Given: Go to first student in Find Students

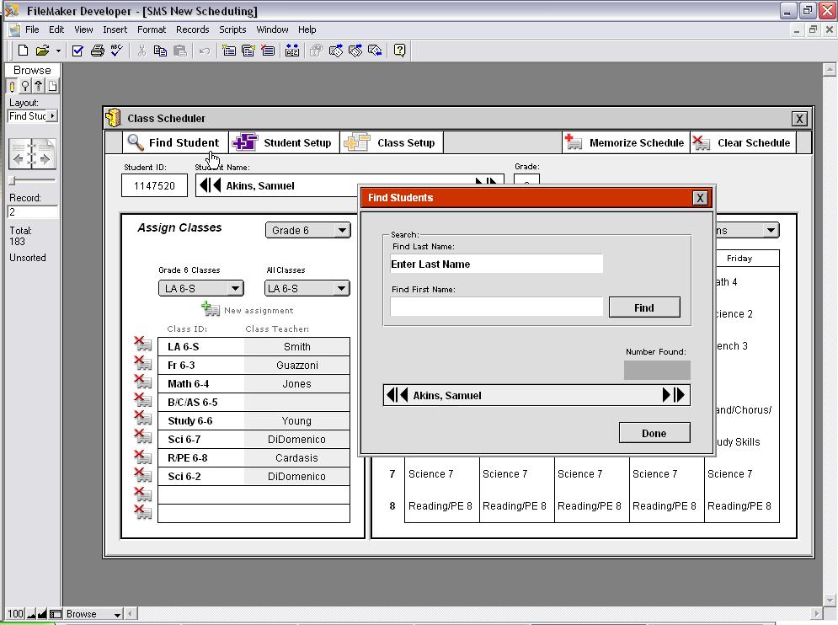Looking at the screenshot, I should [x=392, y=395].
